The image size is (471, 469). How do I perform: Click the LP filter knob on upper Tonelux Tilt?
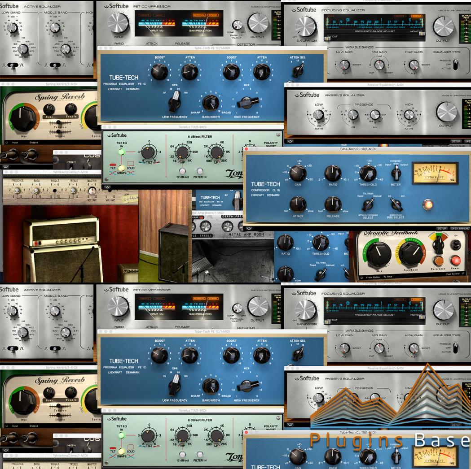coord(216,152)
